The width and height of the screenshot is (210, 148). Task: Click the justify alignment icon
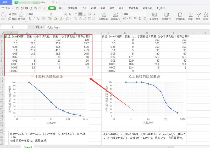tap(89, 19)
